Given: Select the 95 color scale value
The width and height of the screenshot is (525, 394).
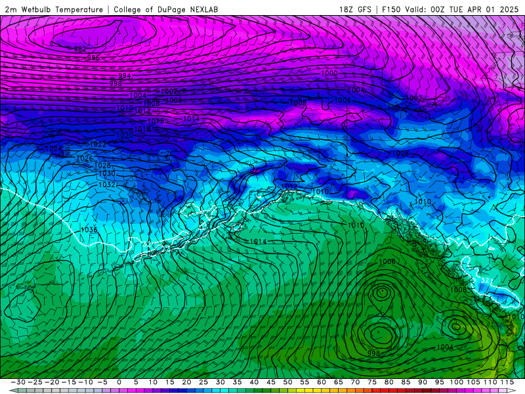Looking at the screenshot, I should [x=439, y=382].
